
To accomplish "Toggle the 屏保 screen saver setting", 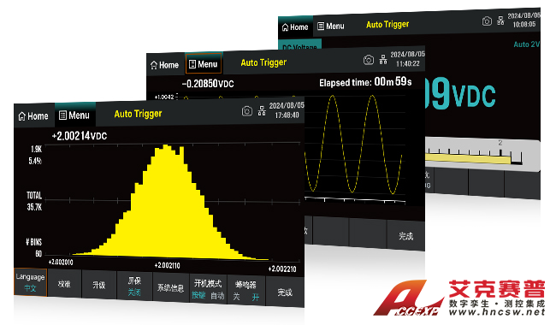I will 134,287.
